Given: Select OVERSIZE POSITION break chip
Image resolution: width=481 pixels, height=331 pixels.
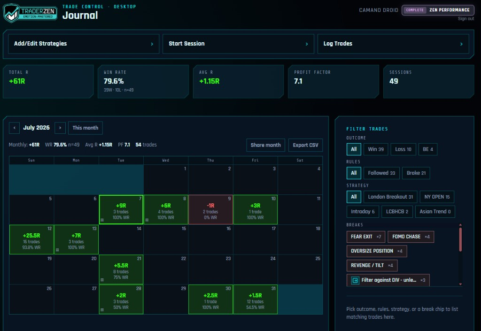Looking at the screenshot, I should [377, 251].
